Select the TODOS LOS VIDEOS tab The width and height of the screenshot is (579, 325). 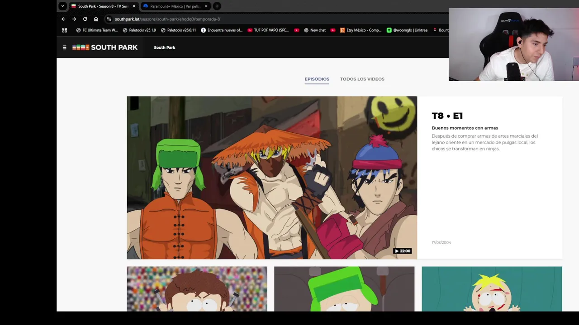click(x=362, y=79)
